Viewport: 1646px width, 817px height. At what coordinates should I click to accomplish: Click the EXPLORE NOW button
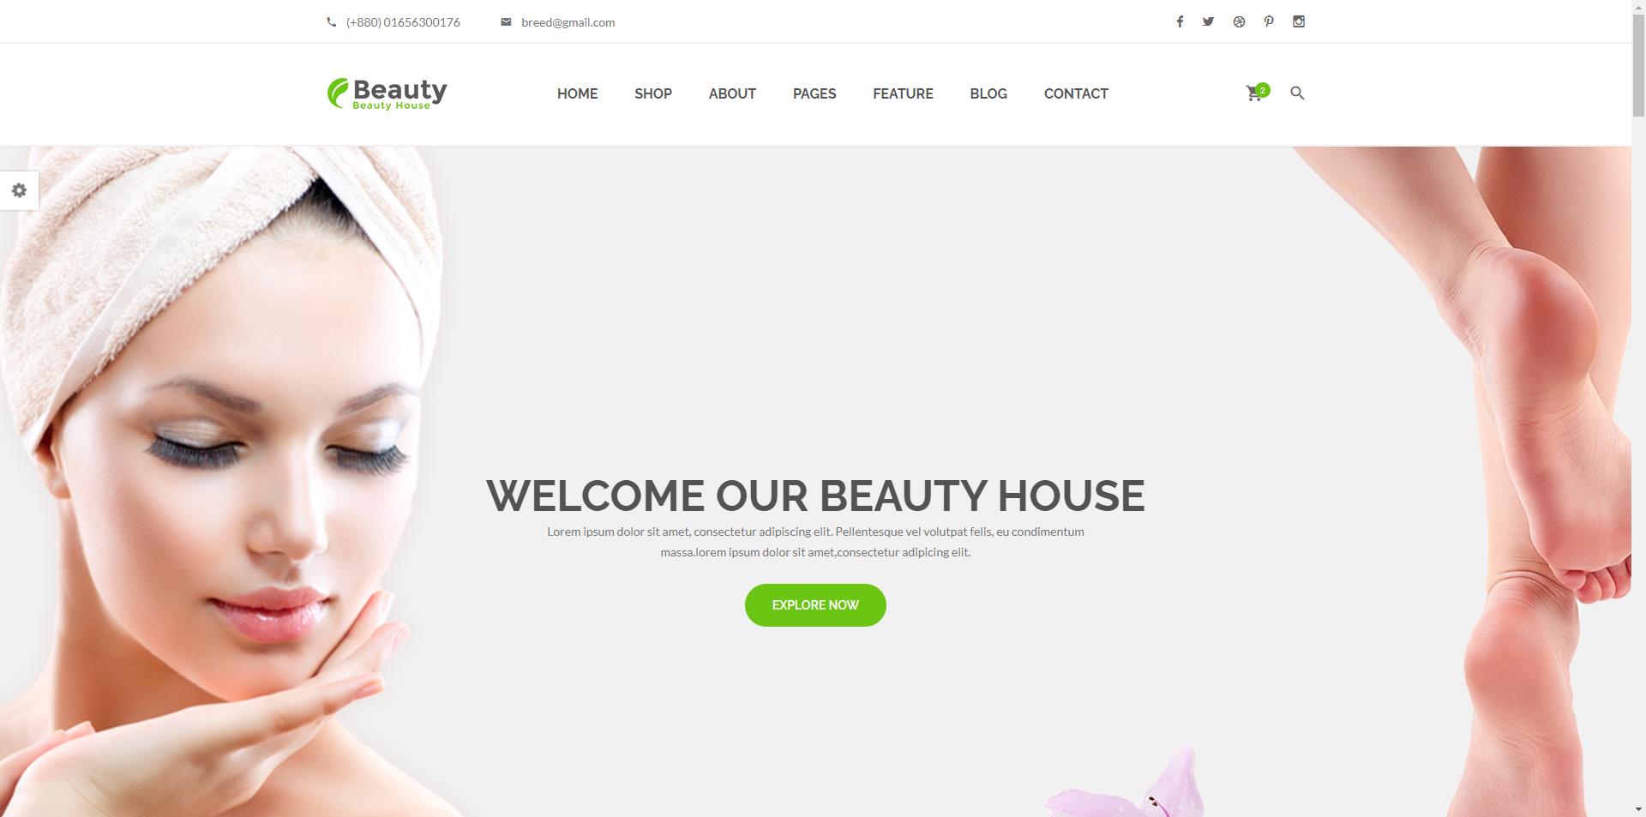[x=815, y=605]
